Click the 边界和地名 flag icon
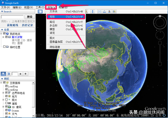Screen dimensions: 168x118 (9, 93)
